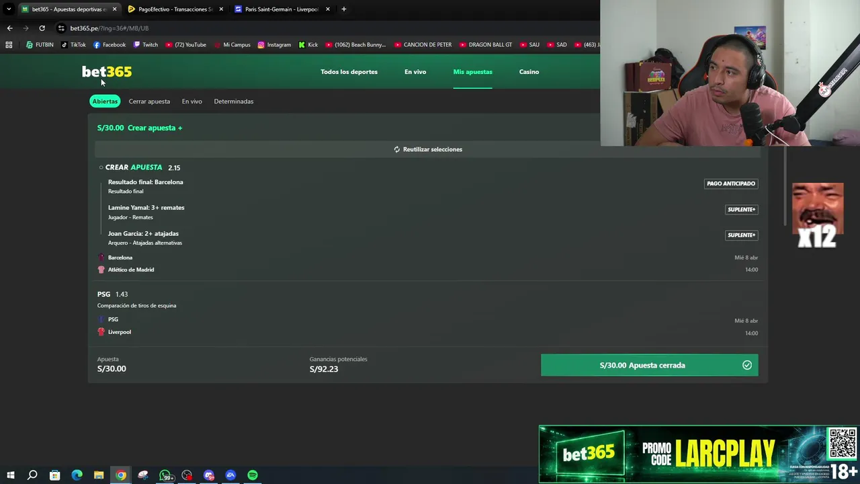Go back using browser back arrow
Screen dimensions: 860x484
(9, 28)
